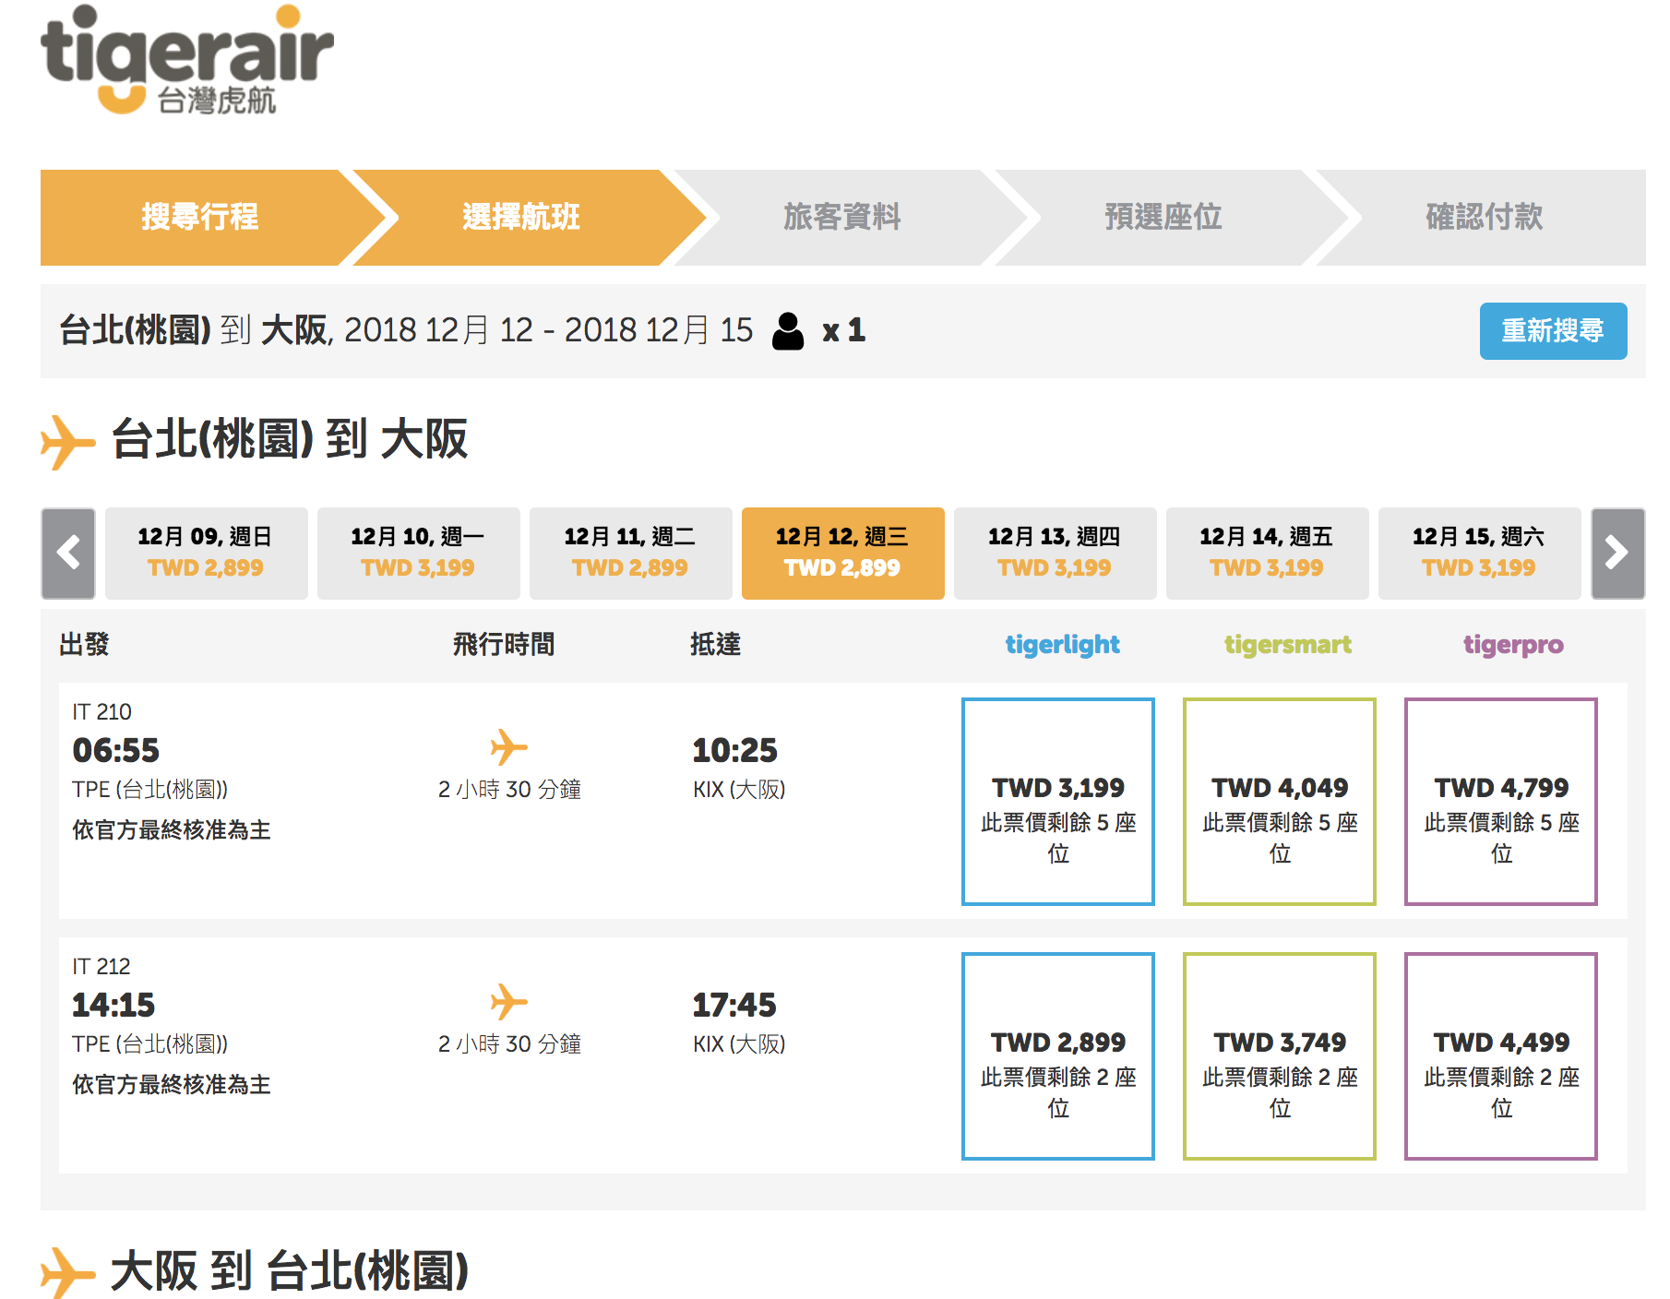This screenshot has width=1670, height=1299.
Task: Choose tigersmart fare TWD 3,749 for IT 212
Action: (1280, 1056)
